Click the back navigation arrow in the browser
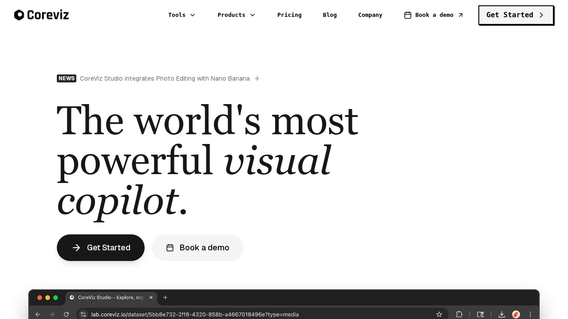 [38, 314]
